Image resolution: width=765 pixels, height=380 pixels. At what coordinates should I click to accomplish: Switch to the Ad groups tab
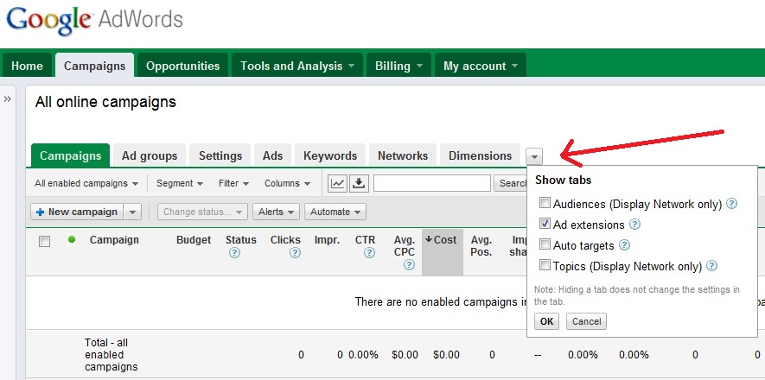pos(150,156)
